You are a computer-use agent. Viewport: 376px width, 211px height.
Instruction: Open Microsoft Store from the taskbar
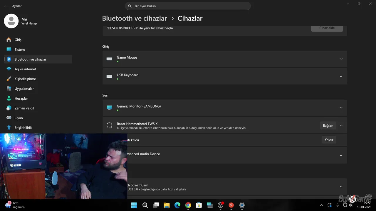pos(199,205)
